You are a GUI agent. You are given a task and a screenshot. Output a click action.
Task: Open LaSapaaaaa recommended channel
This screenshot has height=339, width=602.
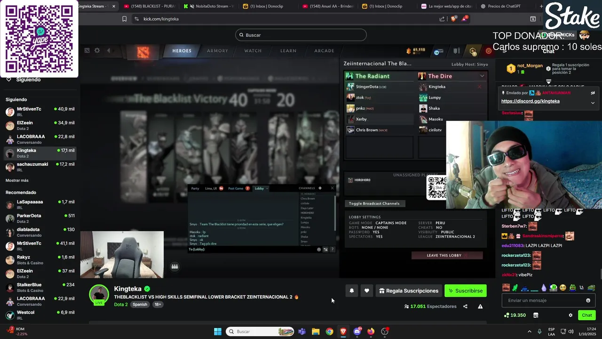(40, 204)
